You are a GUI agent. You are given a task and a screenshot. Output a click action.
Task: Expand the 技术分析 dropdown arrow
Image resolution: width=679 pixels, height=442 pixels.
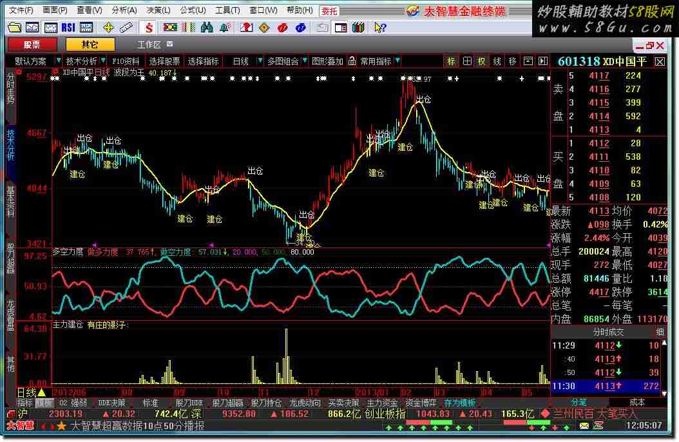click(103, 61)
